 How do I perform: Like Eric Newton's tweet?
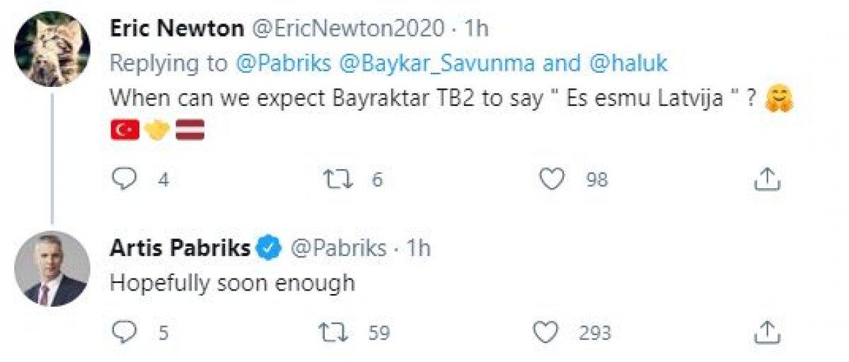click(551, 180)
